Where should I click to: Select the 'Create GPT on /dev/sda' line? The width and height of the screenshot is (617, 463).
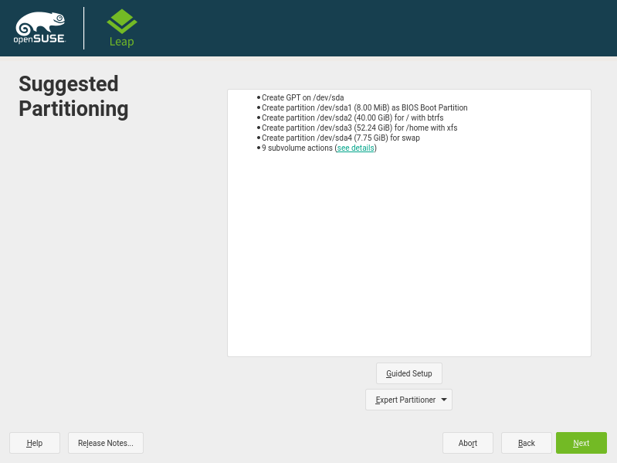tap(303, 97)
